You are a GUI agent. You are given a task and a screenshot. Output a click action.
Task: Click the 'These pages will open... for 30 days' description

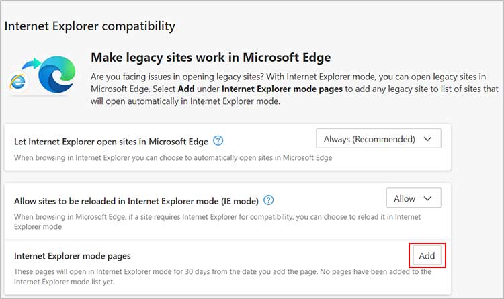(x=222, y=277)
